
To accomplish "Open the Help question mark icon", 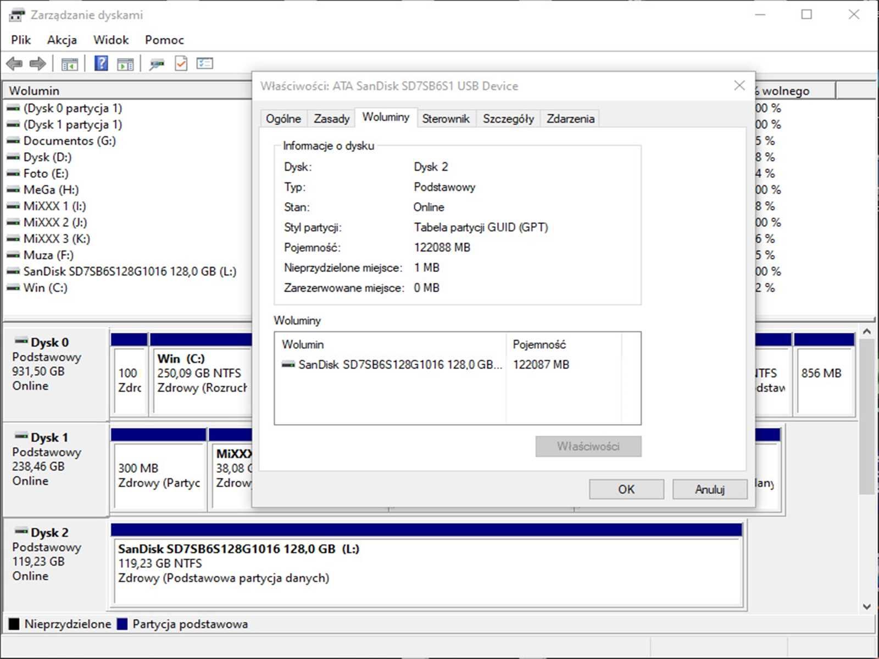I will [x=101, y=64].
